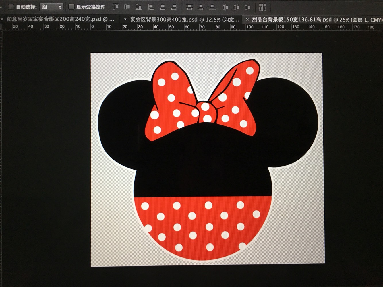Screen dimensions: 383x287
Task: Click the Distribute left edges icon
Action: [x=225, y=7]
